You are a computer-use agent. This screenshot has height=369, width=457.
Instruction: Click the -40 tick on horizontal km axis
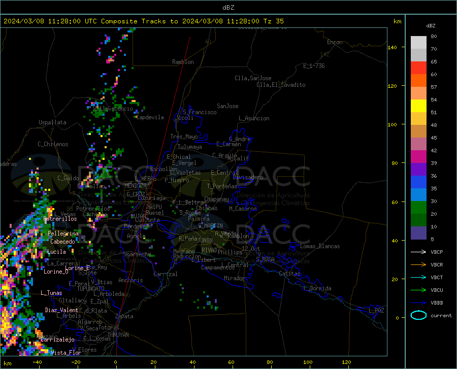click(x=37, y=362)
